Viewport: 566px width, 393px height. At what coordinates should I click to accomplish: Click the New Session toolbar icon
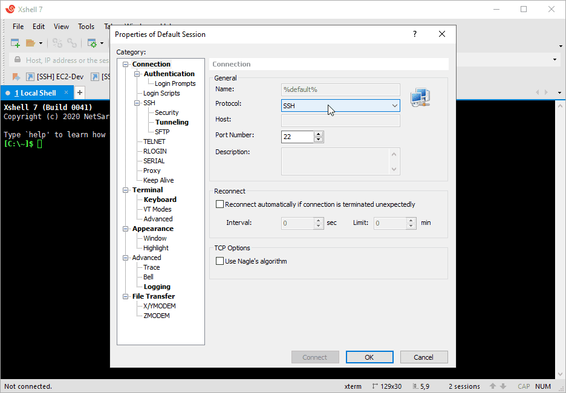click(x=15, y=43)
